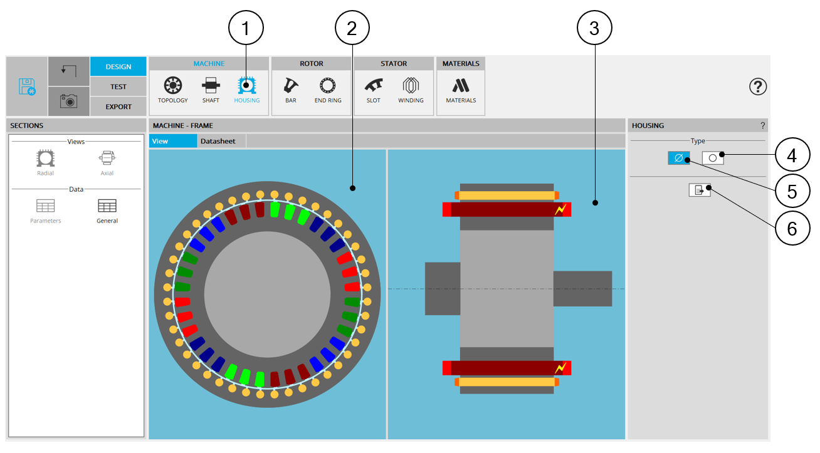Select the no-housing type toggle
Image resolution: width=820 pixels, height=453 pixels.
pos(678,158)
